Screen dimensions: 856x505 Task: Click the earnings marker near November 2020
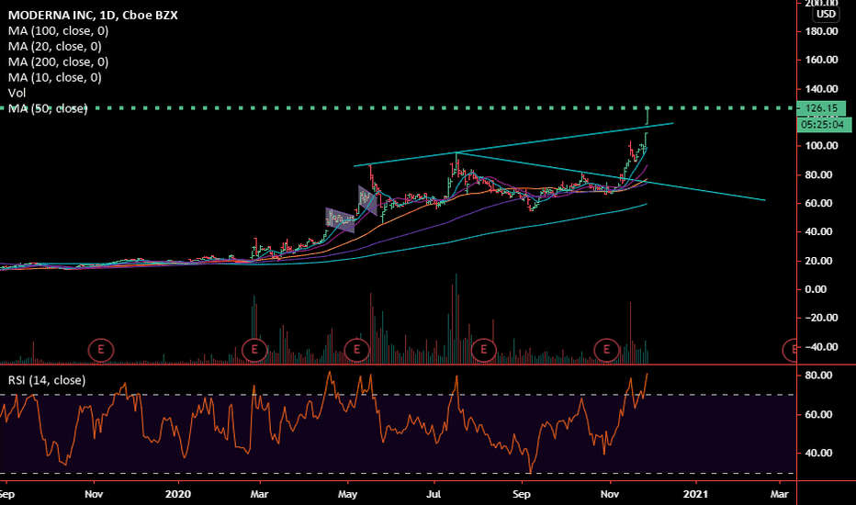tap(606, 349)
